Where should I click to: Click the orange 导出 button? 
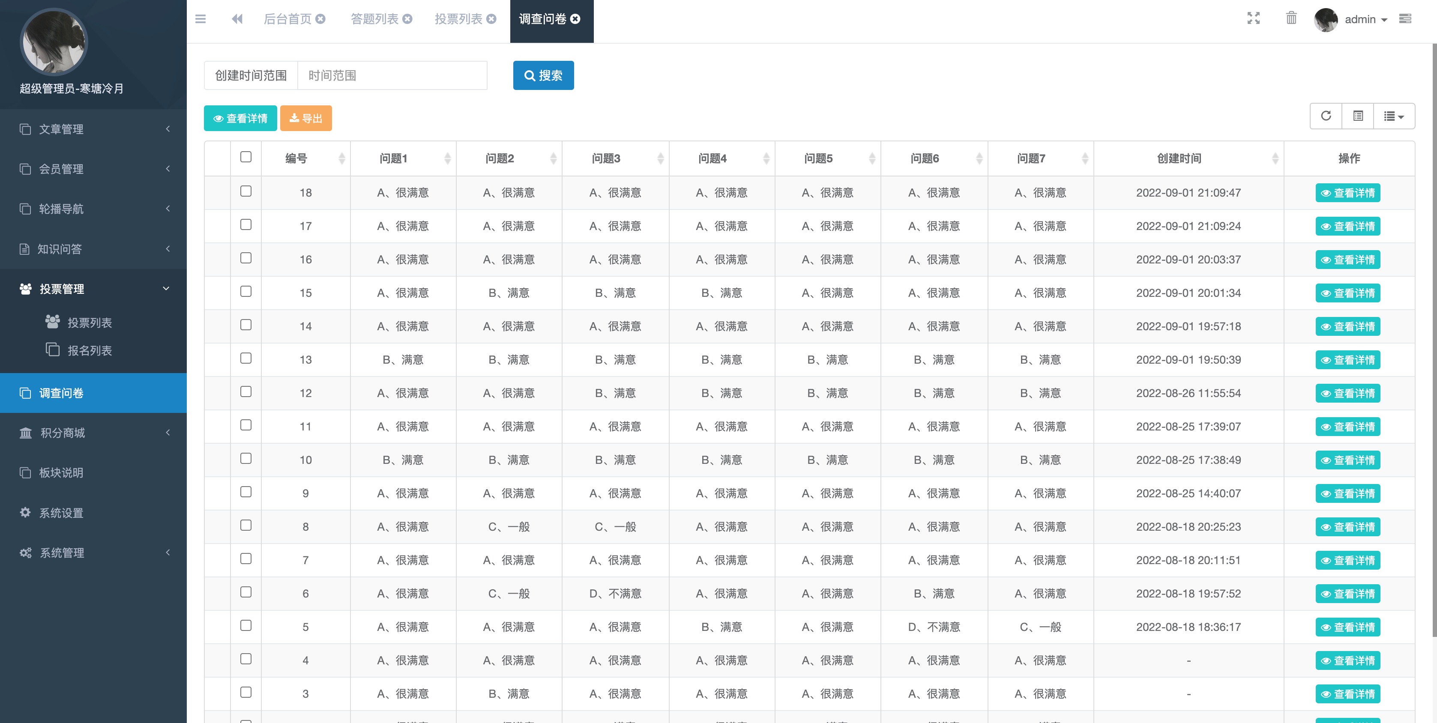[306, 118]
